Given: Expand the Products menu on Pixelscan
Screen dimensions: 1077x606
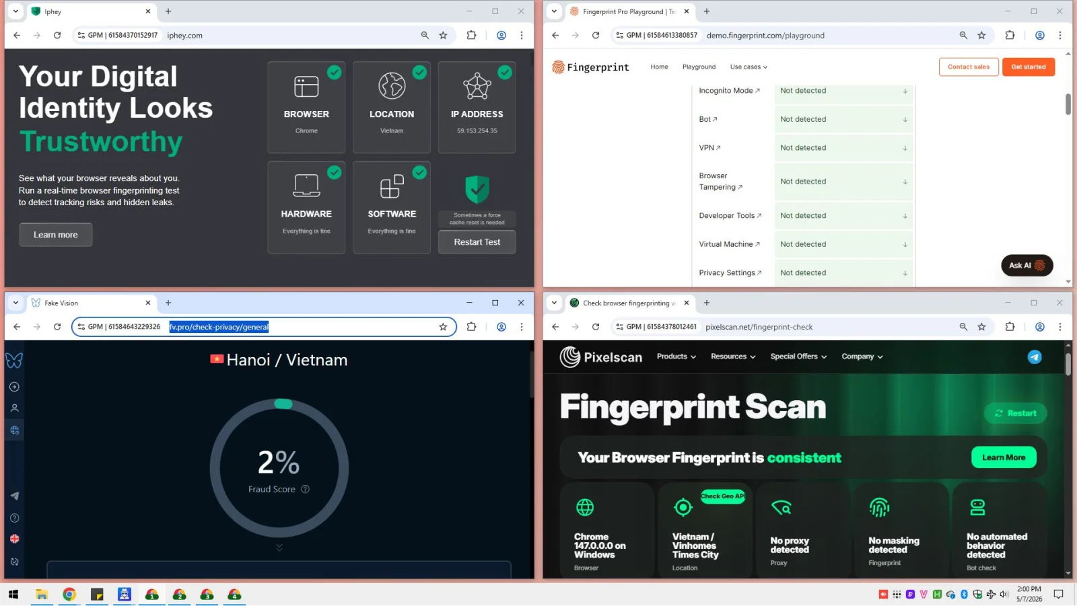Looking at the screenshot, I should click(x=676, y=357).
